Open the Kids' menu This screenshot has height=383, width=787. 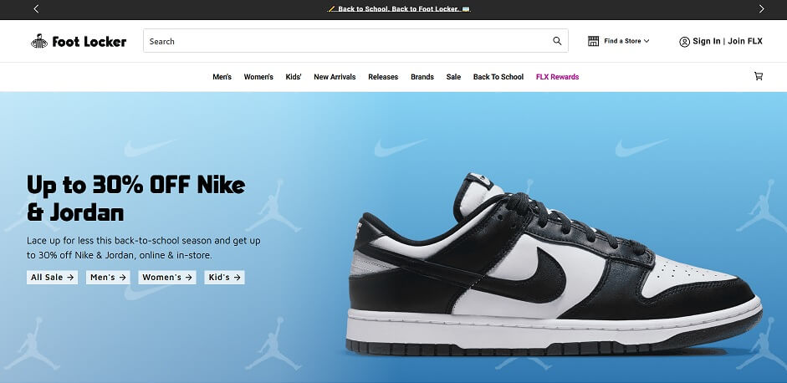293,77
